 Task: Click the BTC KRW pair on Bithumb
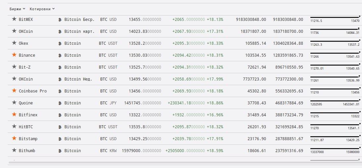(x=108, y=151)
